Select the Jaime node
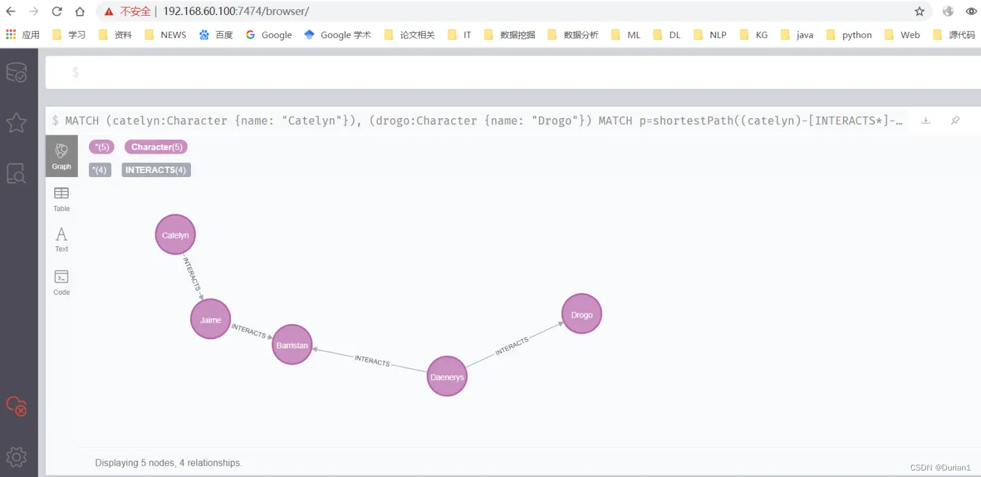The image size is (981, 477). point(211,320)
